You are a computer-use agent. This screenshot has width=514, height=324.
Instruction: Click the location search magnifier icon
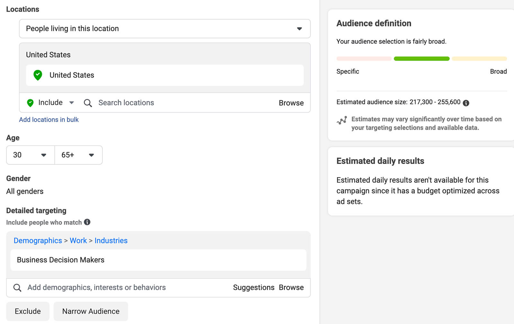click(88, 103)
